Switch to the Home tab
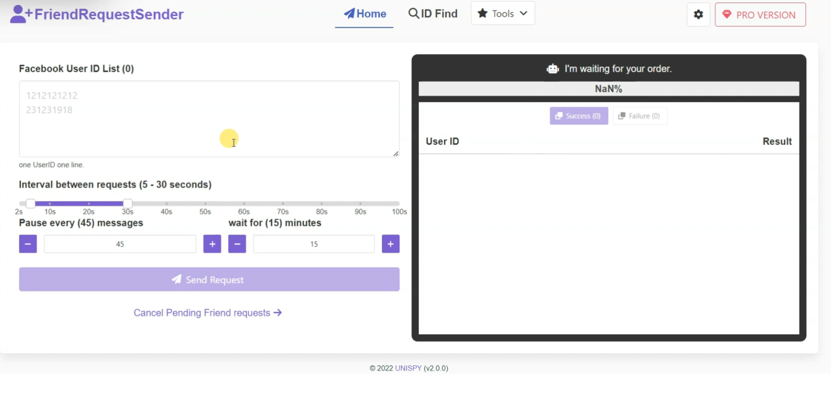Screen dimensions: 831x403 [364, 14]
